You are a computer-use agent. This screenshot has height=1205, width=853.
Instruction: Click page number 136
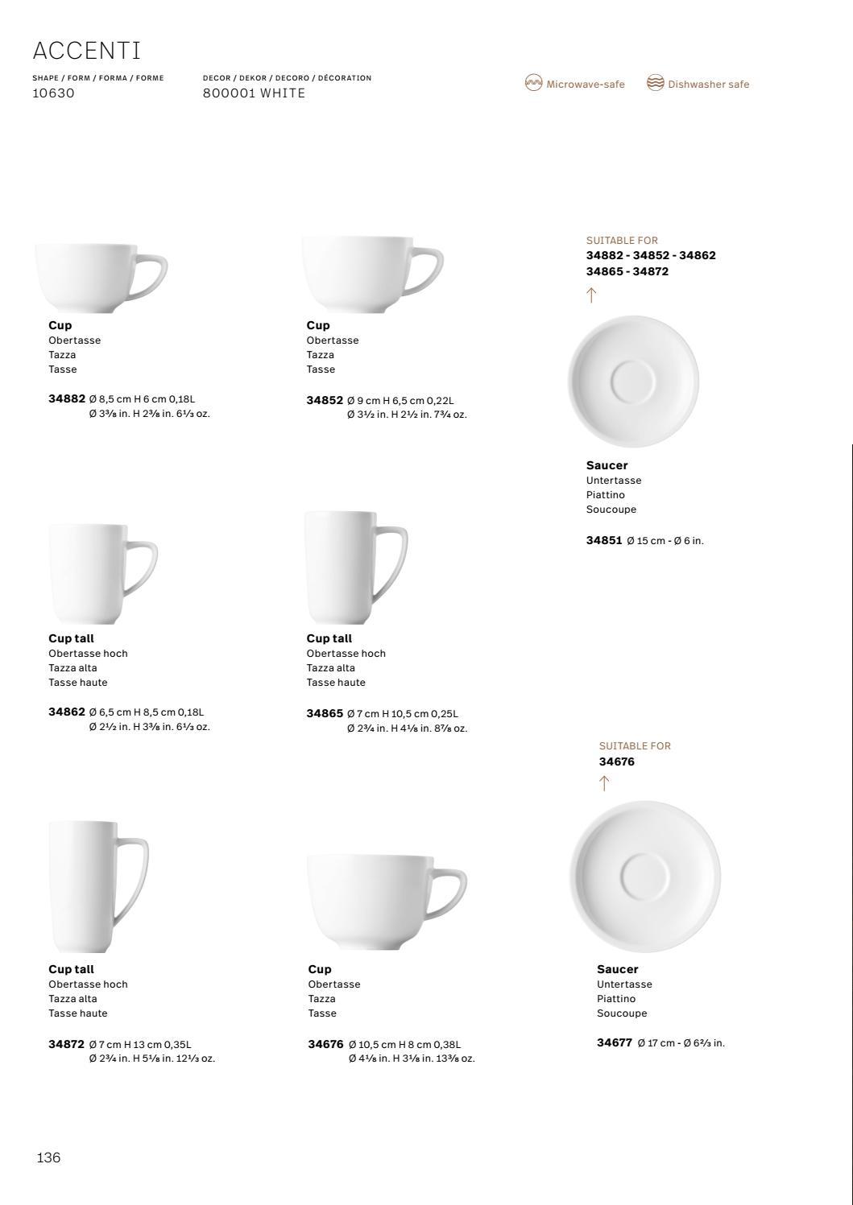(x=48, y=1158)
